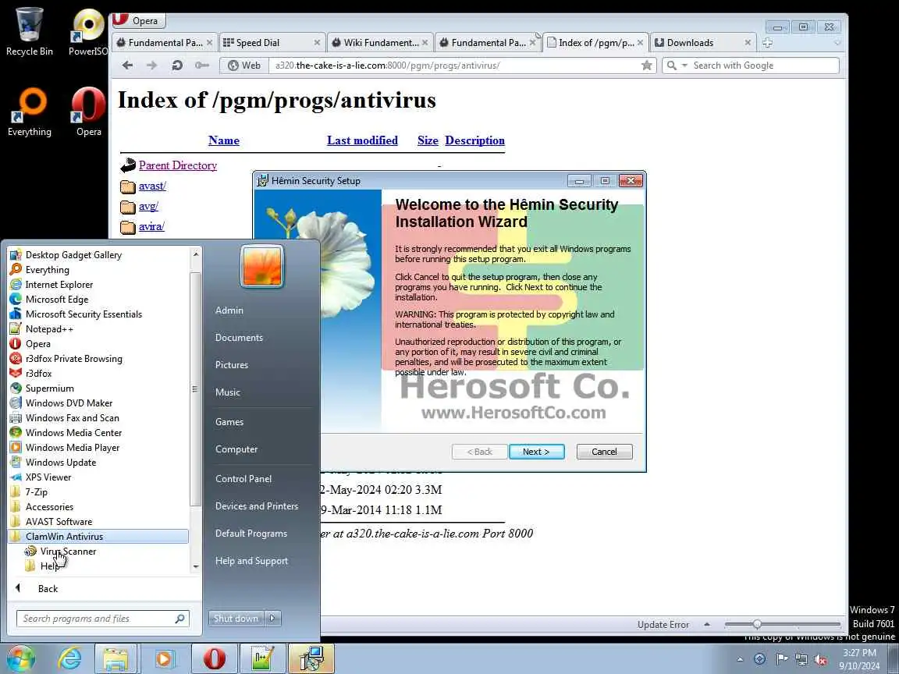Show hidden tray icons arrow
Viewport: 899px width, 674px height.
point(740,659)
